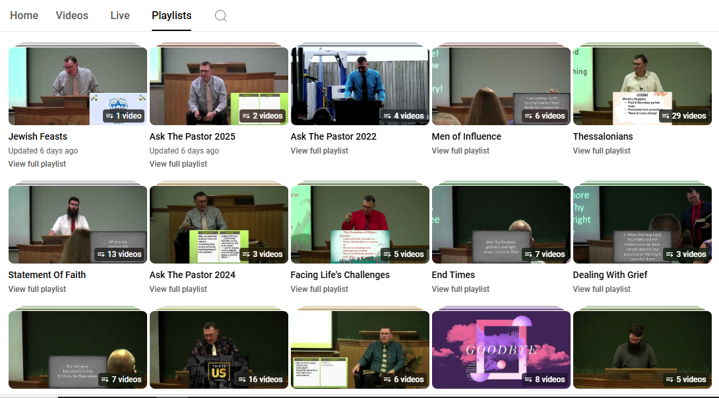
Task: Open the bottom-row 7 videos playlist thumbnail
Action: click(77, 350)
